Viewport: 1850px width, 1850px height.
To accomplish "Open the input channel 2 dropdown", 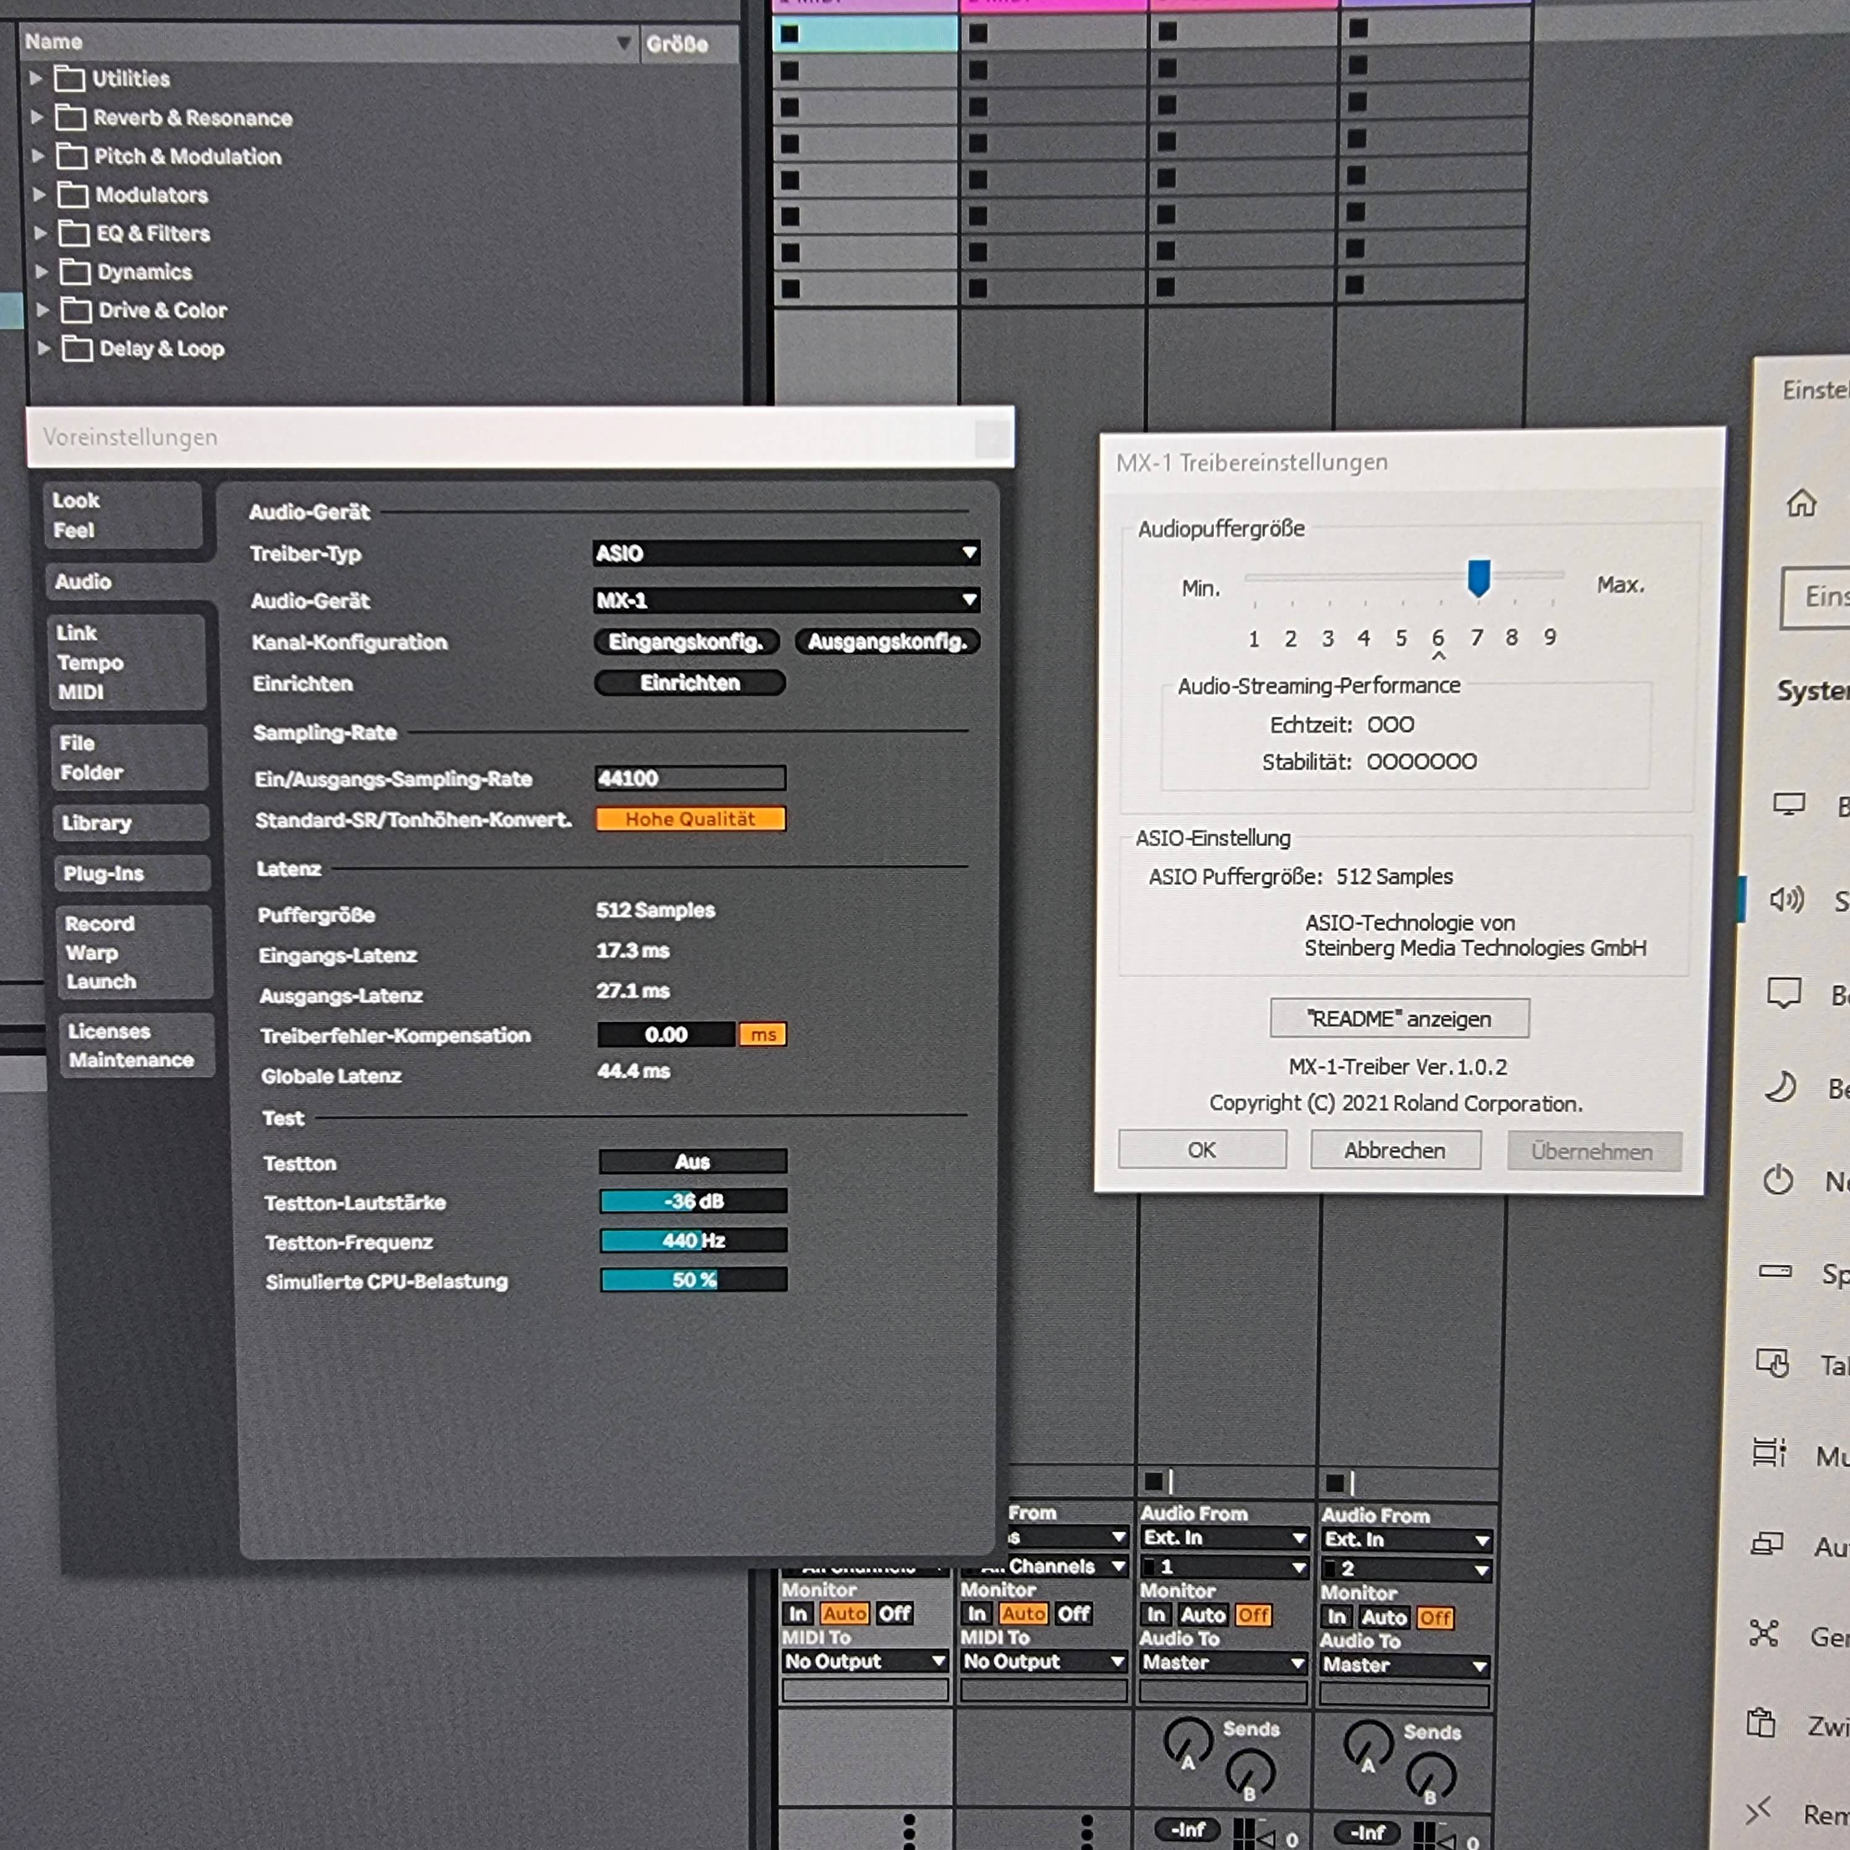I will click(x=1405, y=1569).
